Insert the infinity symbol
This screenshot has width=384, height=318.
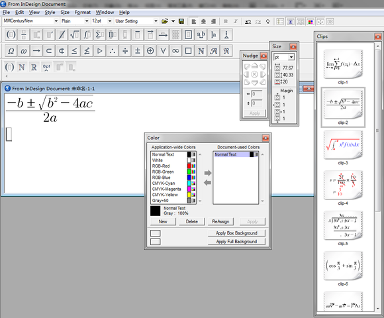(175, 51)
